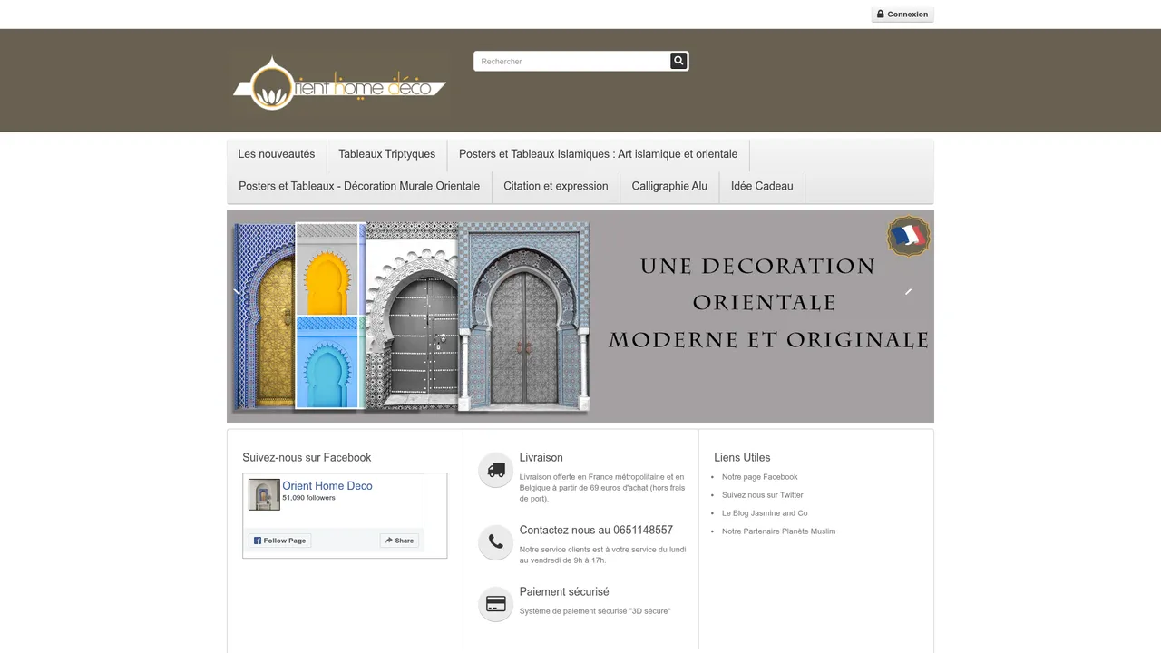Click the Livraison heading
Viewport: 1161px width, 653px height.
tap(541, 458)
